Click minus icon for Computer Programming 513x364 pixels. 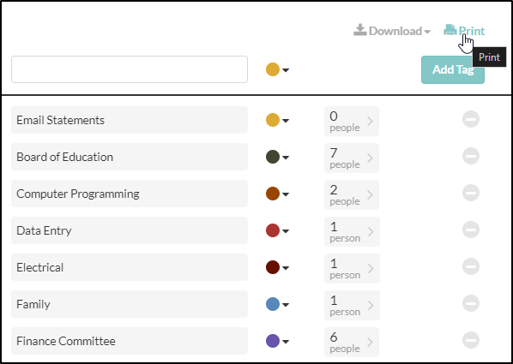point(471,193)
